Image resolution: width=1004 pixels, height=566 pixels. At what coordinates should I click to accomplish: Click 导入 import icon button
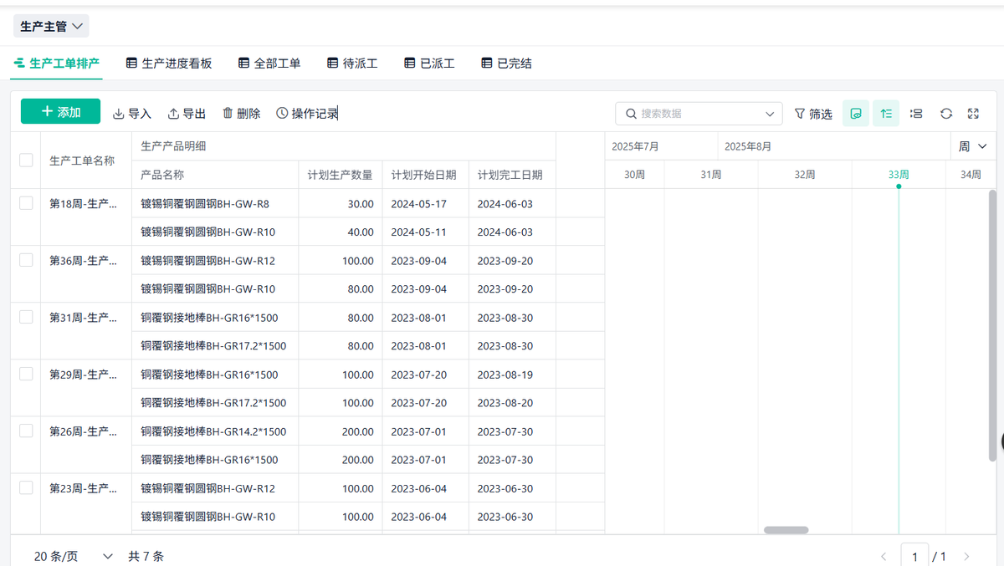click(131, 114)
